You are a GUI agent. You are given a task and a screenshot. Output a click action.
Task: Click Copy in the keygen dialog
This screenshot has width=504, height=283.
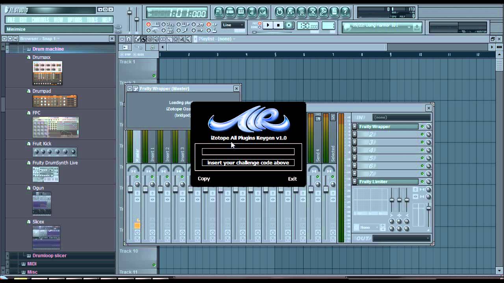204,179
